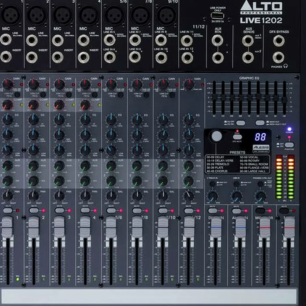Mute the MONITOR output
The width and height of the screenshot is (306, 306).
261,210
